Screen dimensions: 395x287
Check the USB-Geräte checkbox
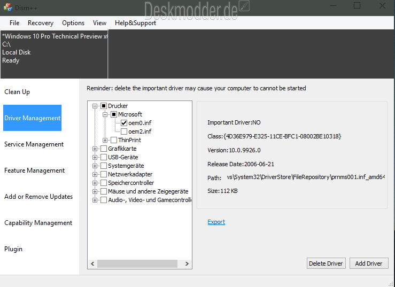[x=104, y=157]
